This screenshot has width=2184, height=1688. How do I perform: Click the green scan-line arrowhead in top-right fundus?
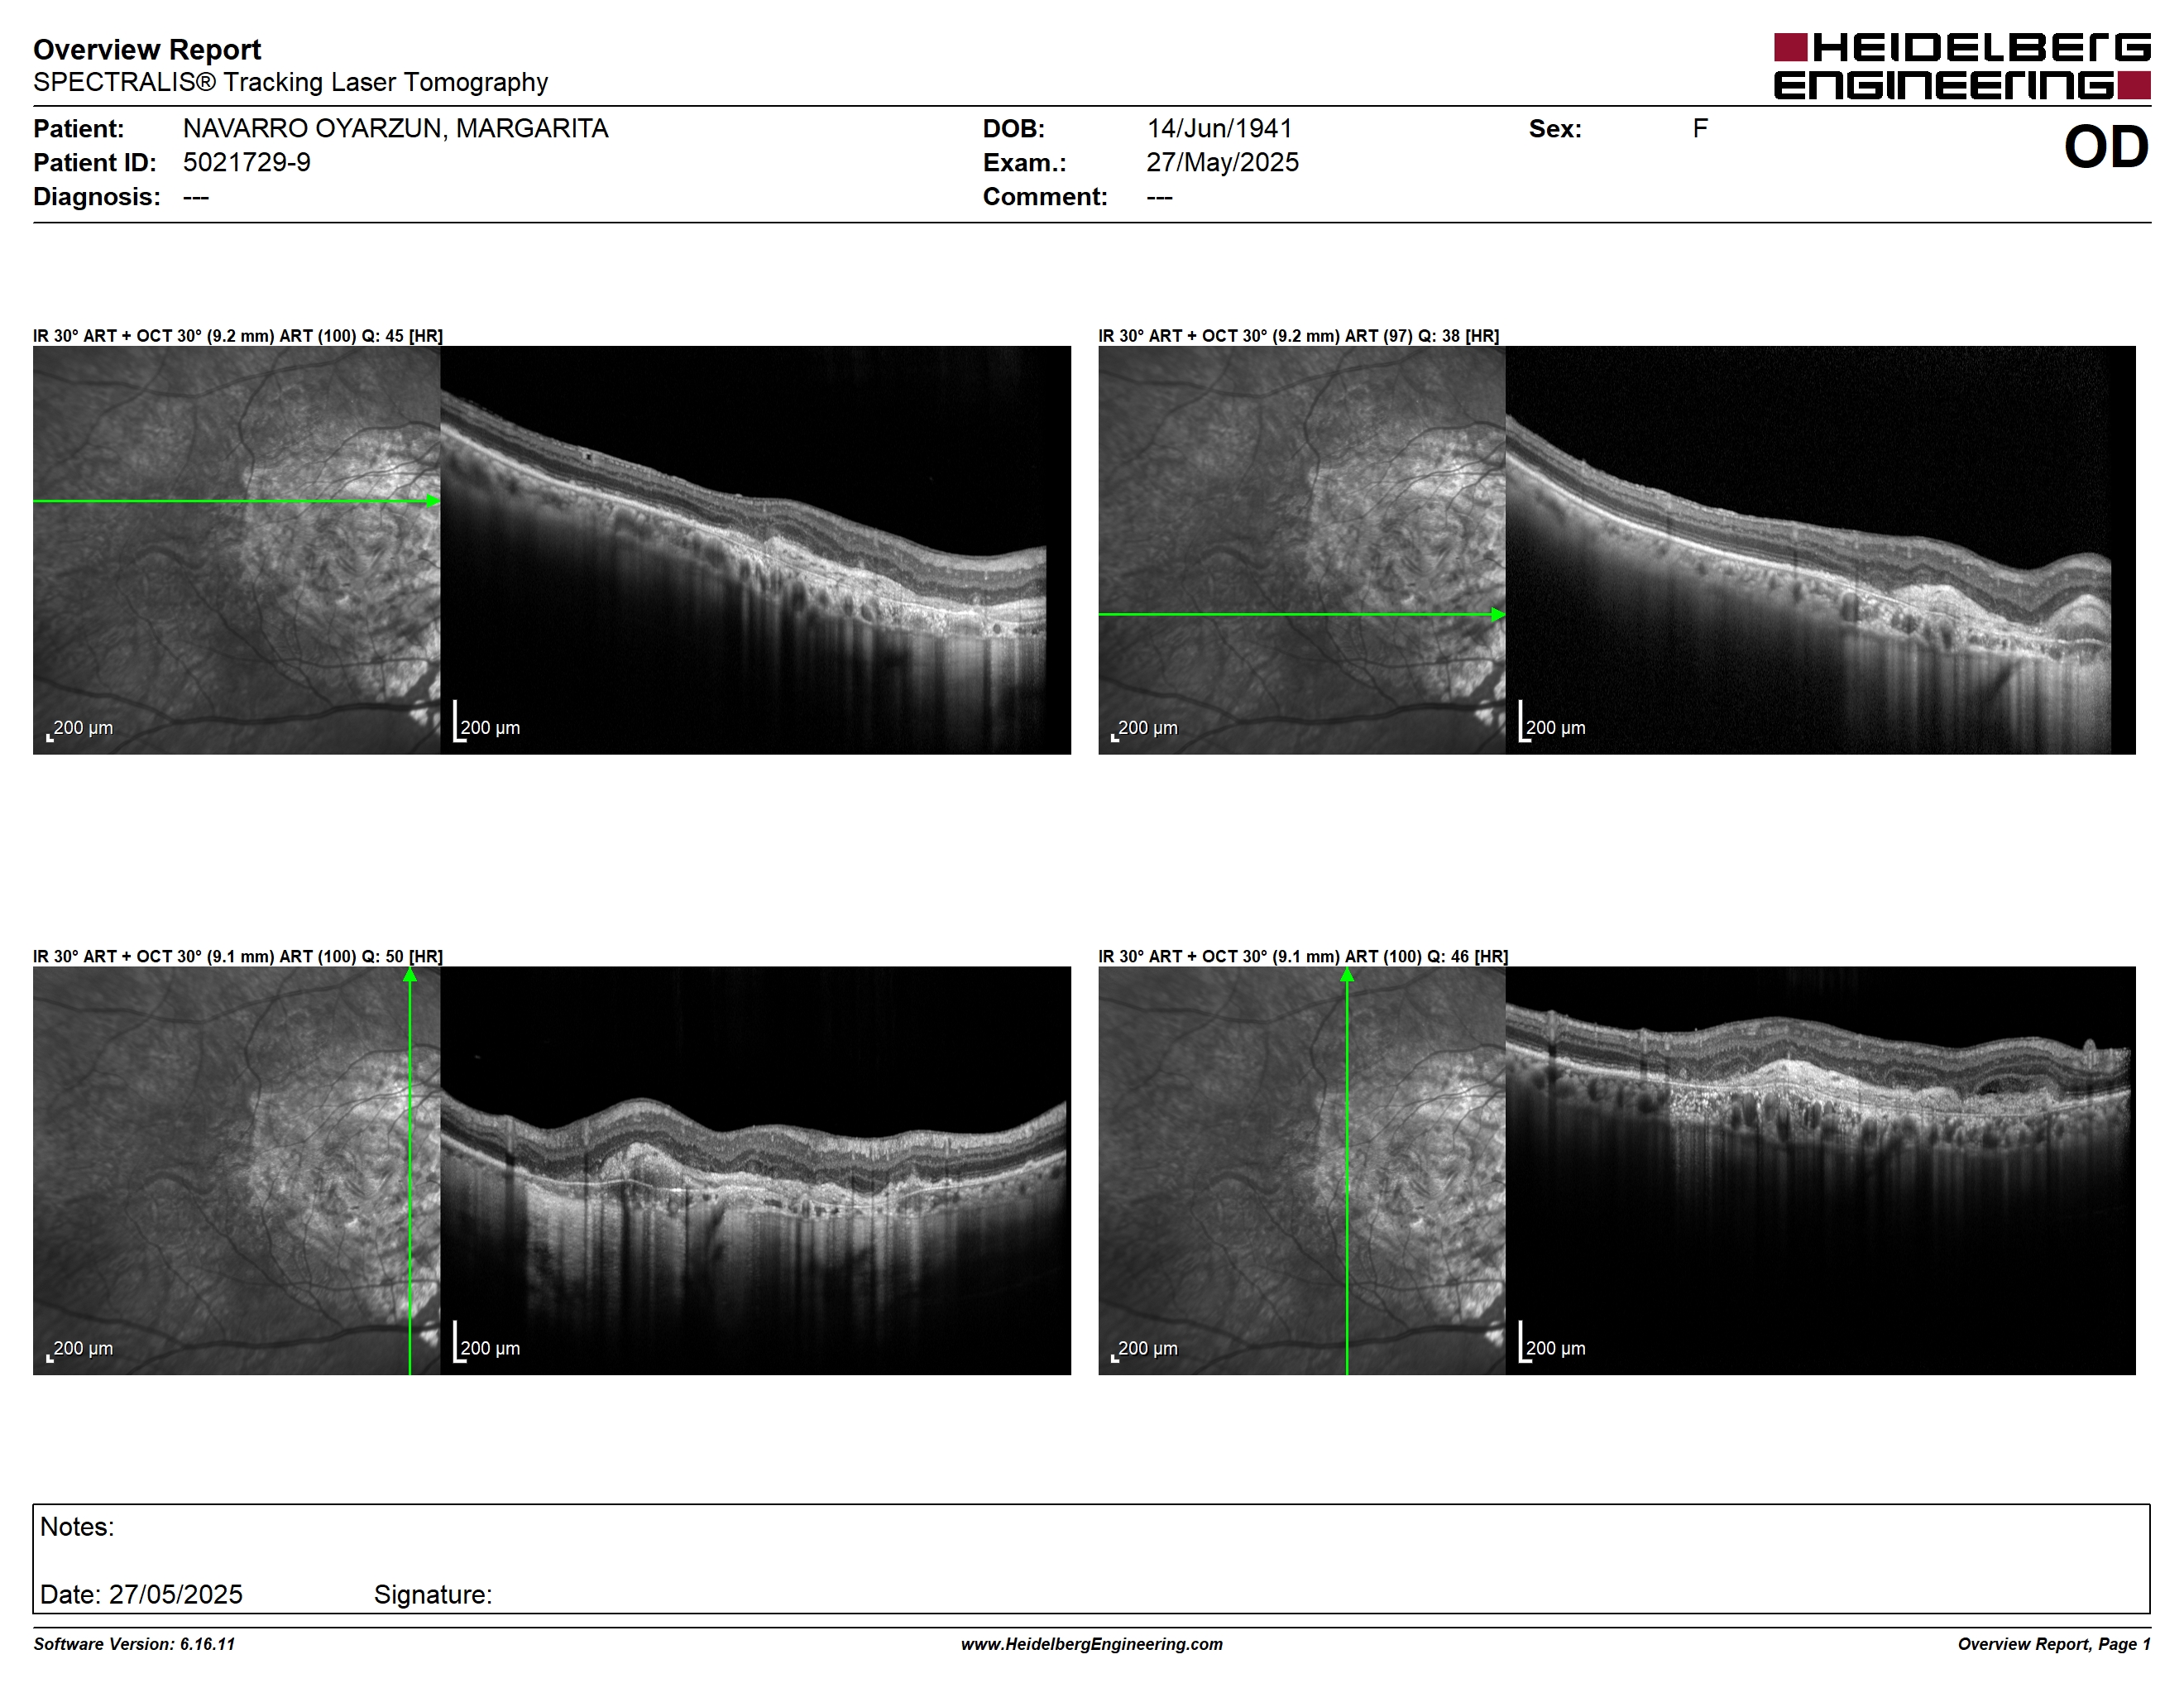pos(1498,614)
